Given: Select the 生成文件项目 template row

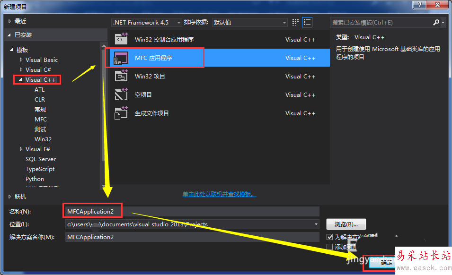Looking at the screenshot, I should coord(220,113).
